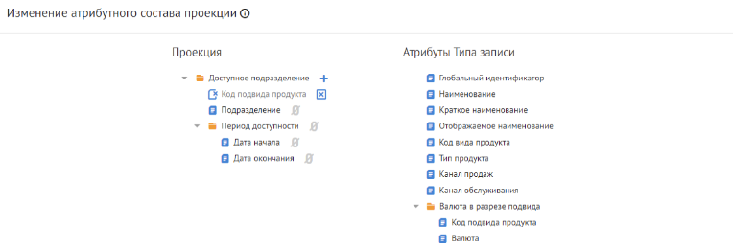Select Дата начала in the projection tree
Viewport: 733px width, 247px height.
click(256, 143)
